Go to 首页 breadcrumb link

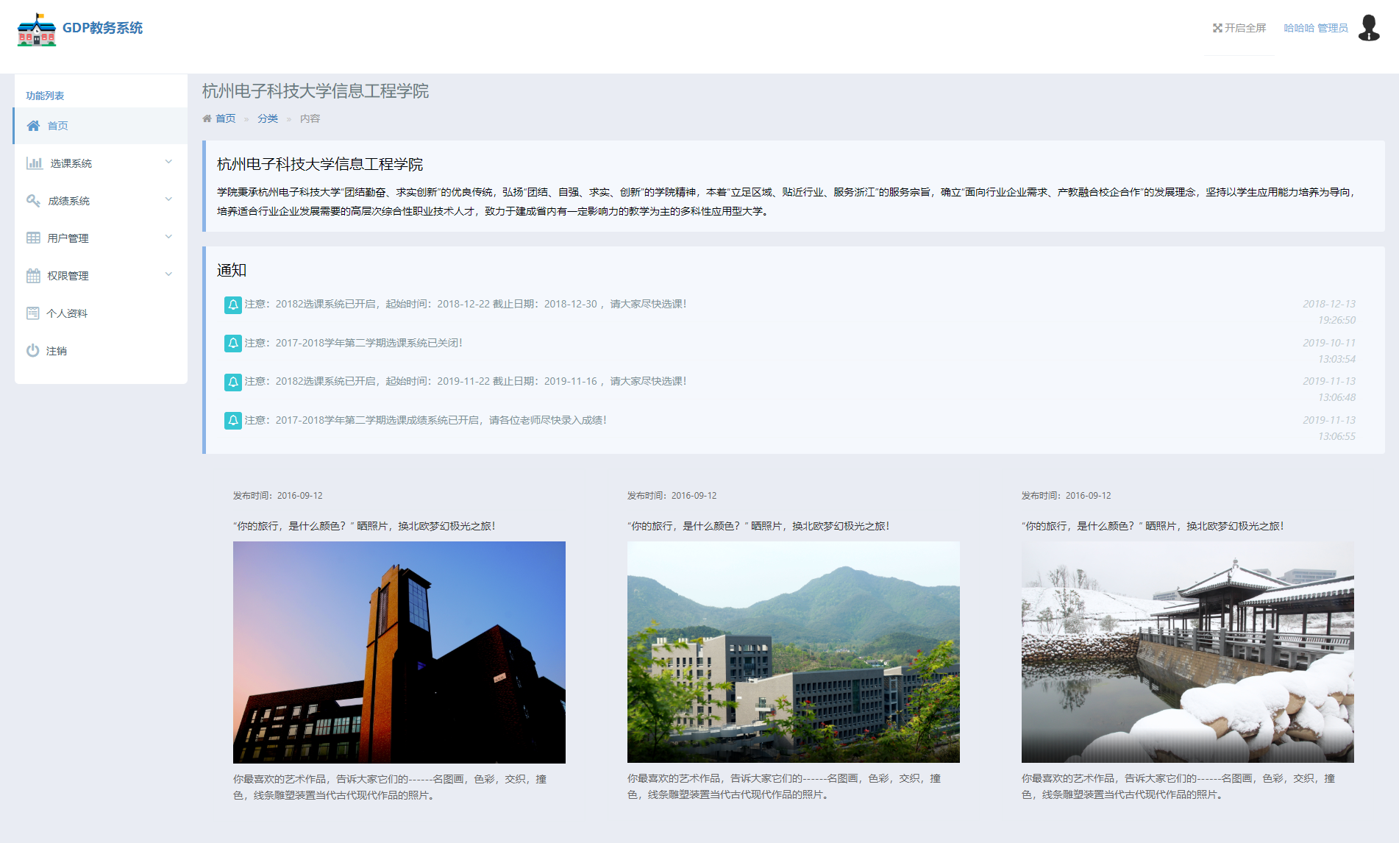225,118
